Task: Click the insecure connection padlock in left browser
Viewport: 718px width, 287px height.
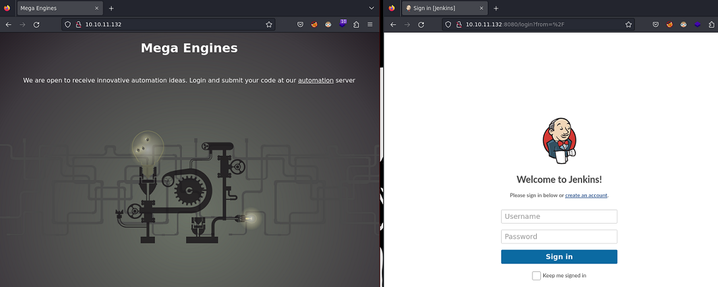Action: 79,25
